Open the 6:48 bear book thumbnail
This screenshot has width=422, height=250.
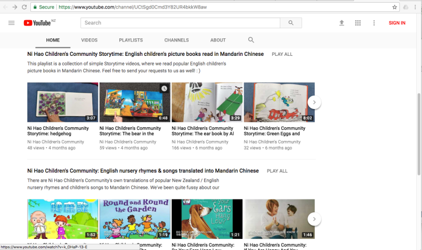[135, 102]
